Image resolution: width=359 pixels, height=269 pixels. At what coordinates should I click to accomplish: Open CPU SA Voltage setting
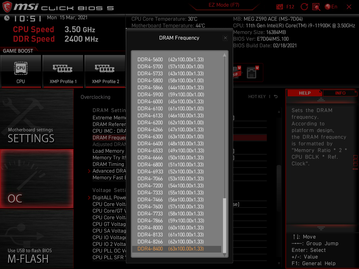(x=109, y=231)
